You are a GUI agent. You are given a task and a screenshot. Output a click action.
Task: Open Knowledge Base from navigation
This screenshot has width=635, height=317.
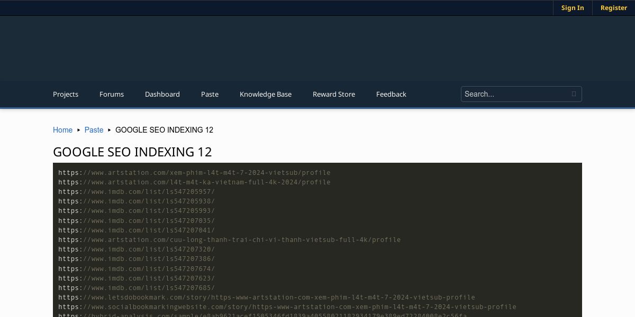pyautogui.click(x=266, y=94)
